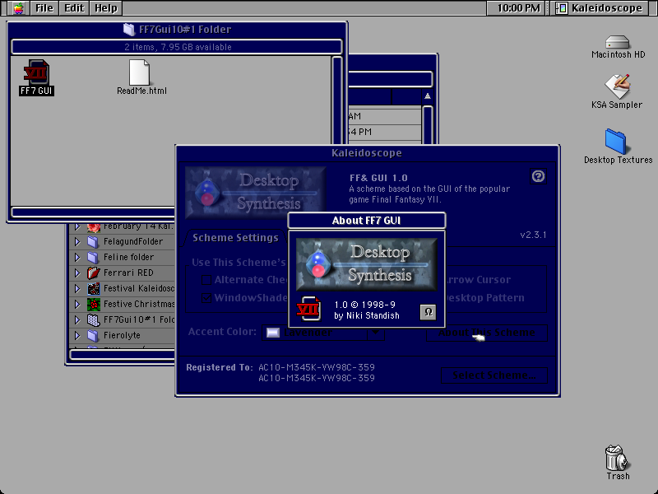Open the Kaleidoscope application menu
The image size is (658, 494).
600,8
